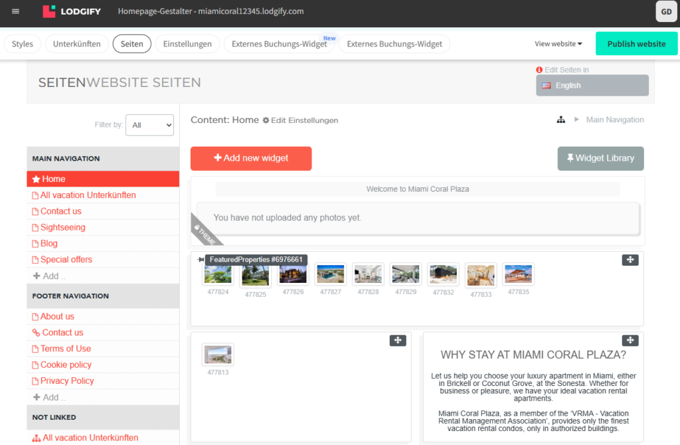Click the gear icon beside Edit Einstellungen
The height and width of the screenshot is (445, 680).
(266, 120)
